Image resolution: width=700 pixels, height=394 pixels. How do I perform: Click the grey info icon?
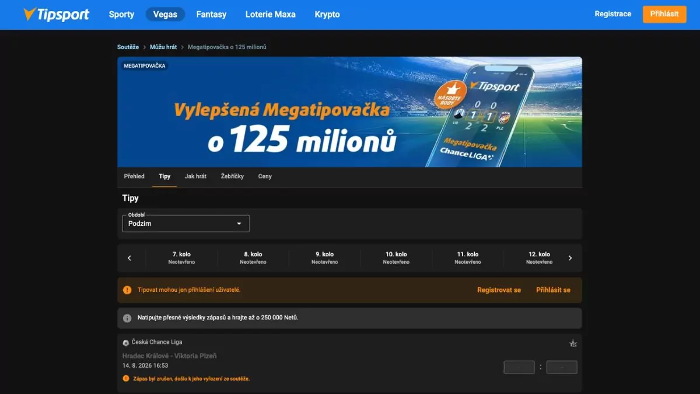(x=127, y=318)
